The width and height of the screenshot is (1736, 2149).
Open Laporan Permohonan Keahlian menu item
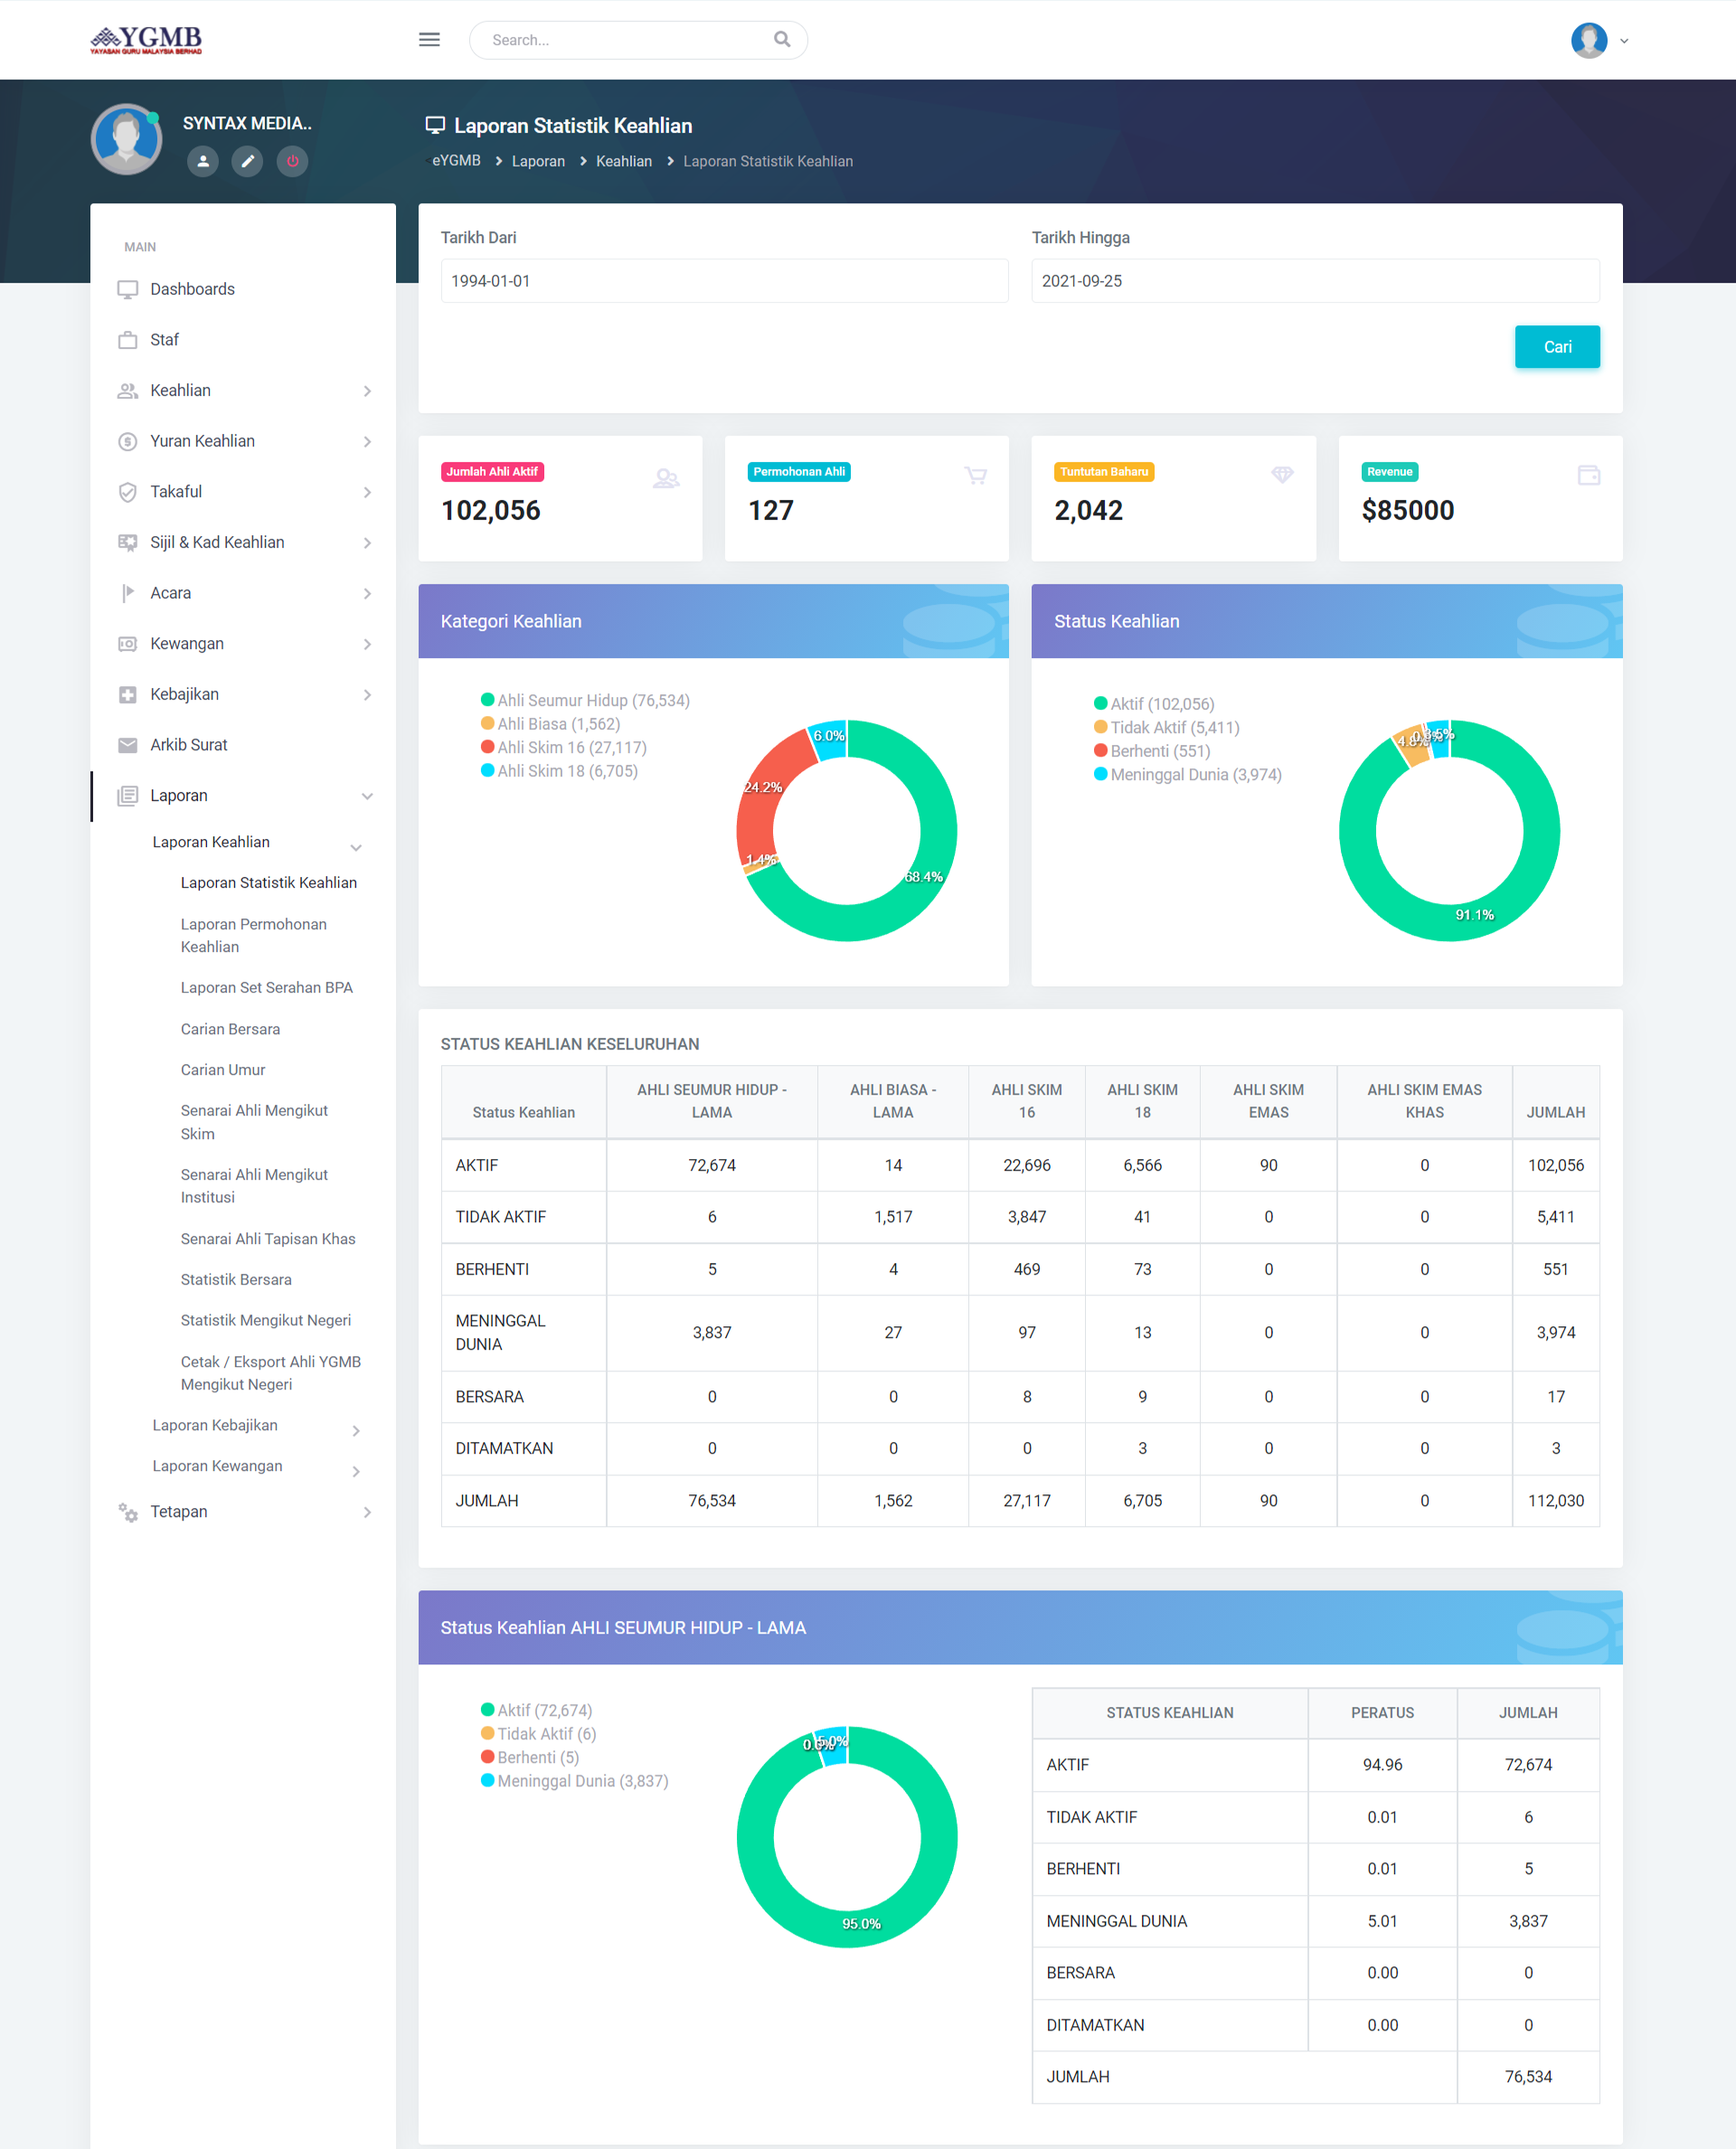tap(254, 935)
